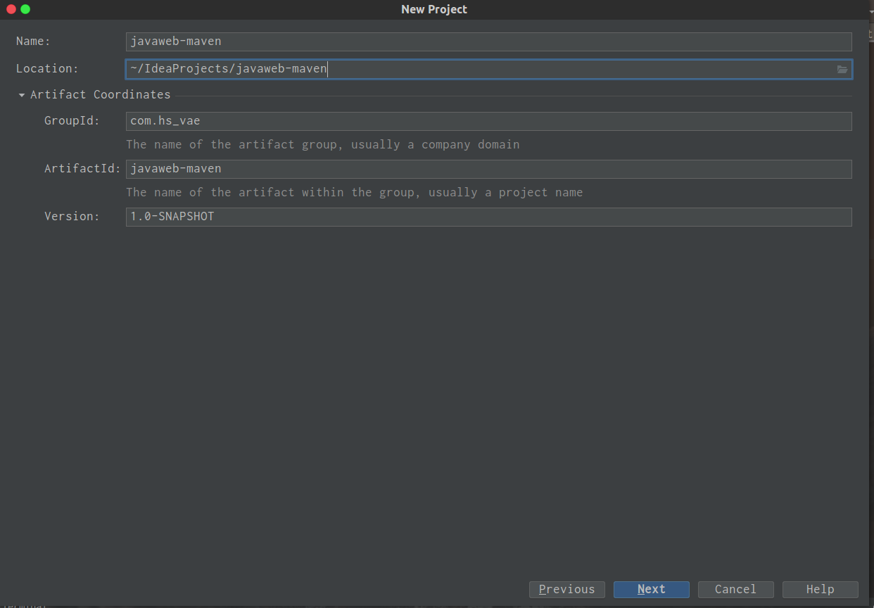Click the 'ArtifactId:' label
This screenshot has height=608, width=874.
[x=83, y=169]
